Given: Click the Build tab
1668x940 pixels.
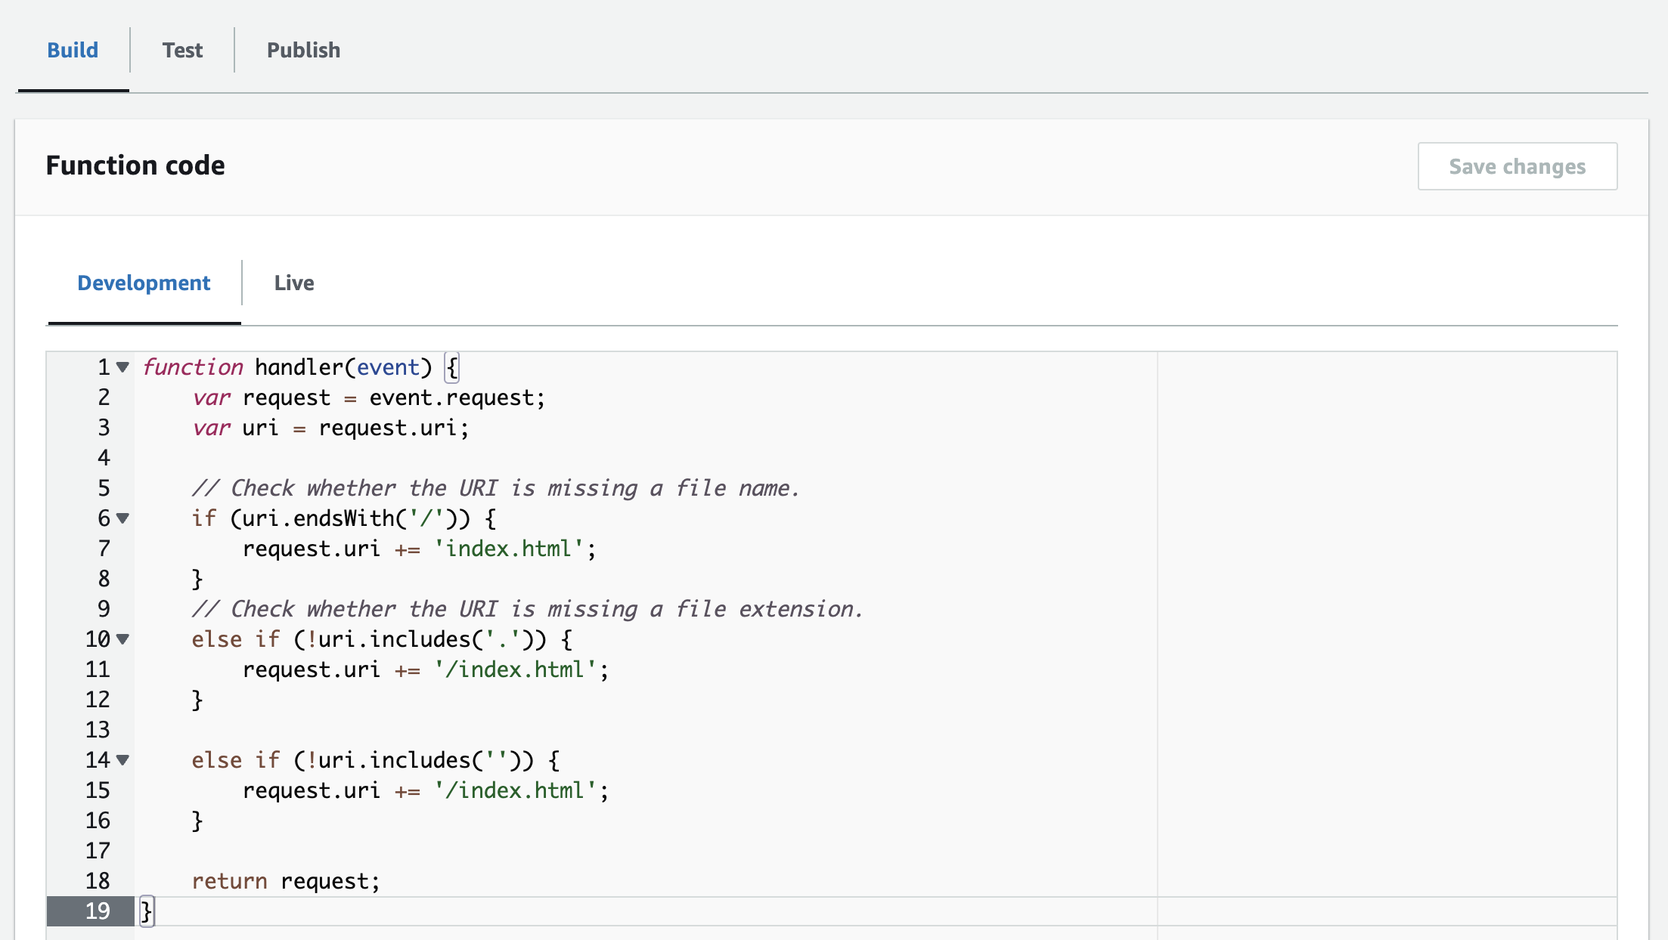Looking at the screenshot, I should coord(71,48).
